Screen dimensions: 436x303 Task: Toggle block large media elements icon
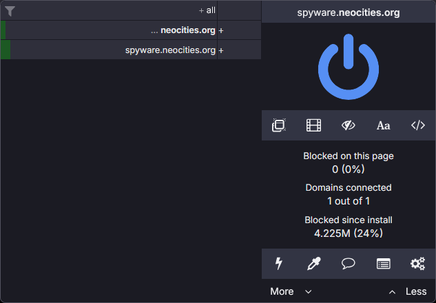(x=313, y=125)
